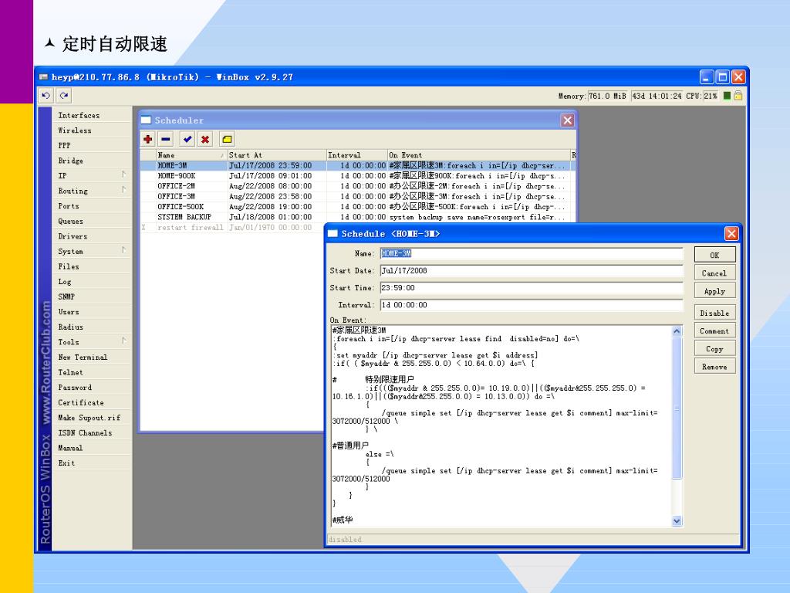Screen dimensions: 790x593
Task: Open the Bridge menu
Action: pos(91,161)
